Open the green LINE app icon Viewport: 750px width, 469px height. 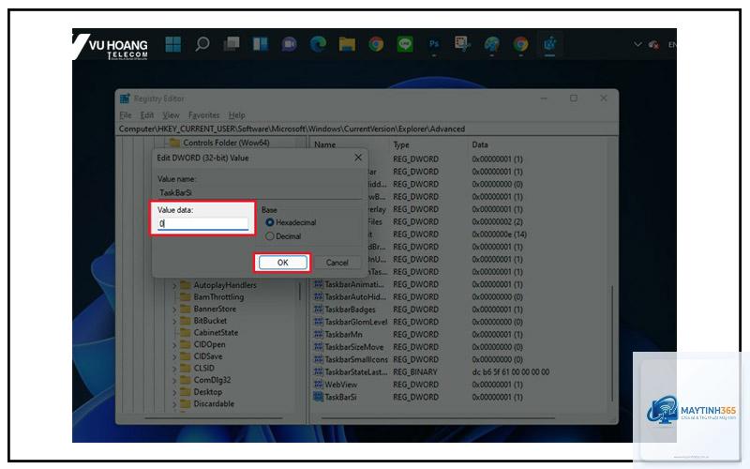click(405, 44)
